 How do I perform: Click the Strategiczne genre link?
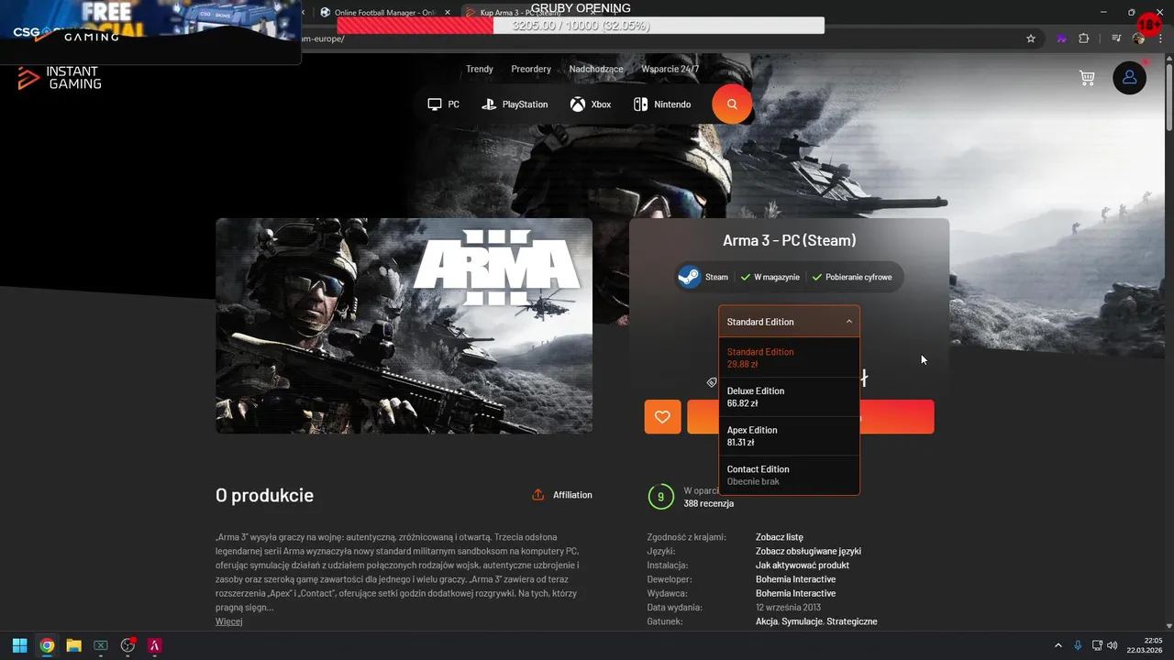pos(852,621)
